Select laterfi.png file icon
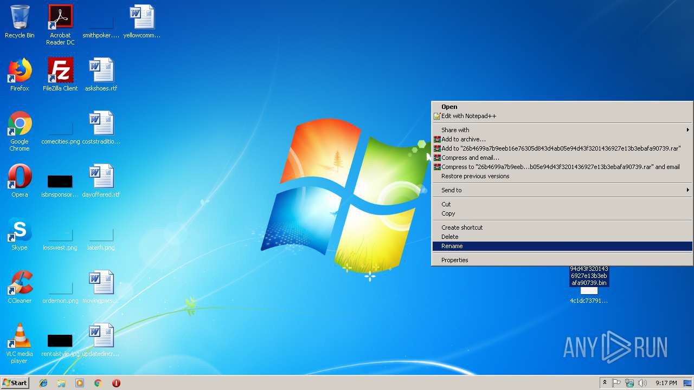 click(x=101, y=239)
